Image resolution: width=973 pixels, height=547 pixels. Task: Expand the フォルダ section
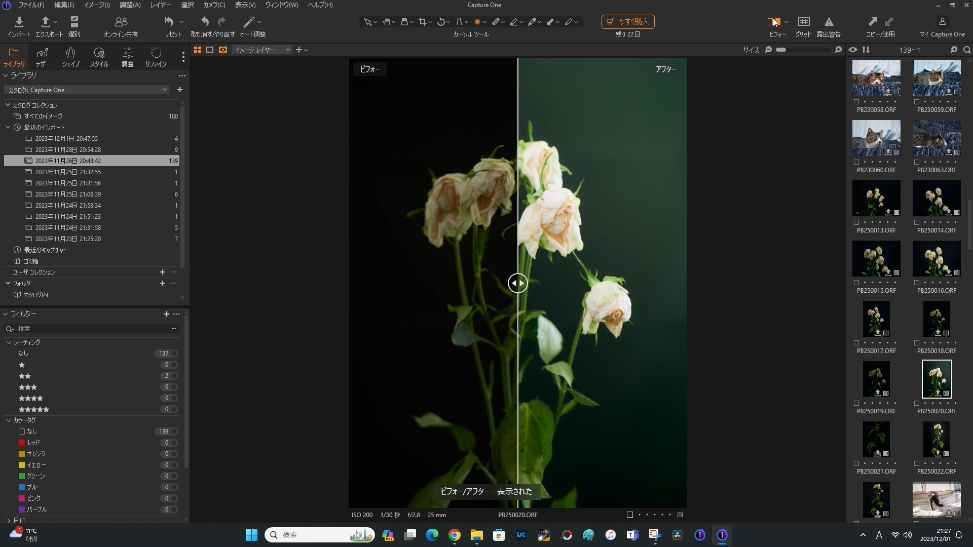coord(8,283)
